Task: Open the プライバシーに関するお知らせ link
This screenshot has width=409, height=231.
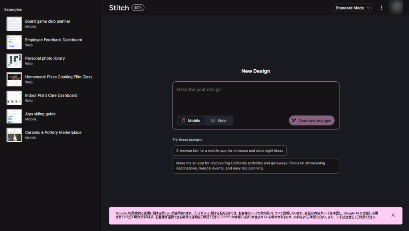Action: [212, 213]
